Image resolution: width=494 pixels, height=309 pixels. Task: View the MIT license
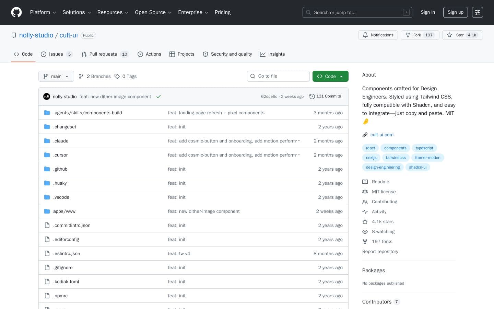pyautogui.click(x=379, y=192)
